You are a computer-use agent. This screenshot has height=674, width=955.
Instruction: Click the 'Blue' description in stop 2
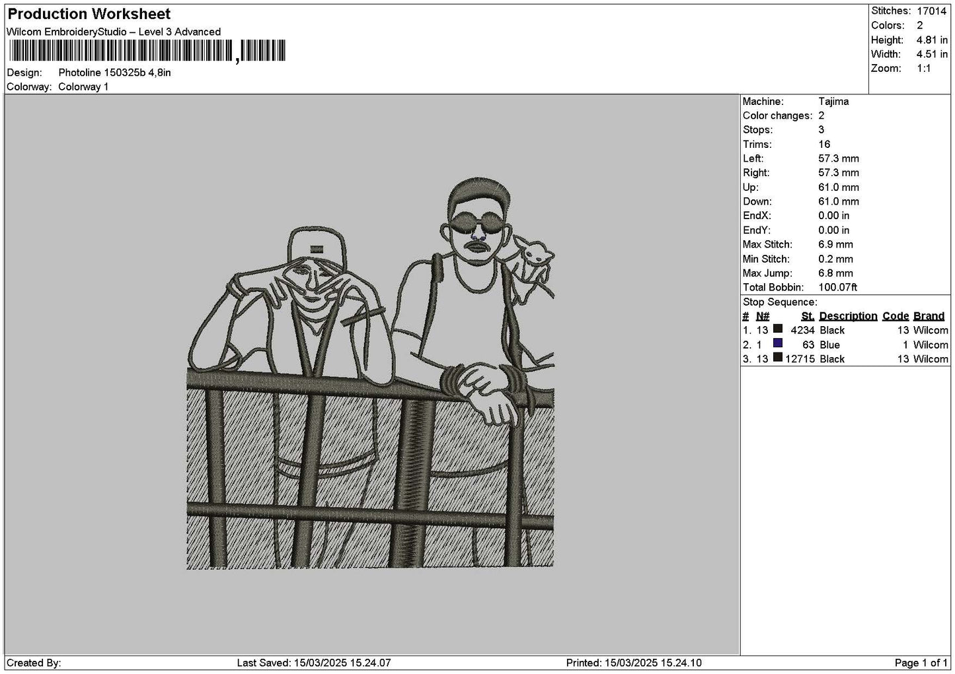click(x=829, y=345)
